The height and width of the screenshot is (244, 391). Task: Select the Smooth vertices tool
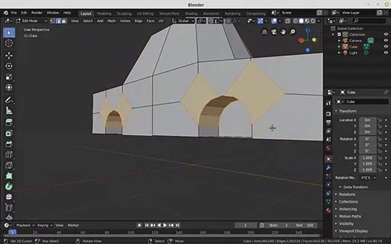click(9, 197)
